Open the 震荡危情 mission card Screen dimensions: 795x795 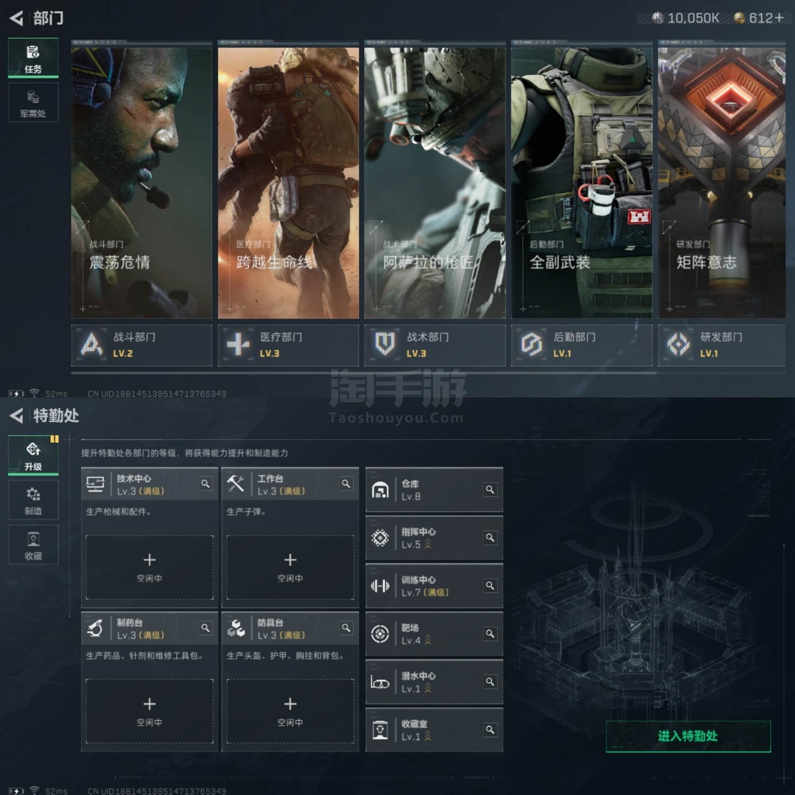pyautogui.click(x=142, y=183)
